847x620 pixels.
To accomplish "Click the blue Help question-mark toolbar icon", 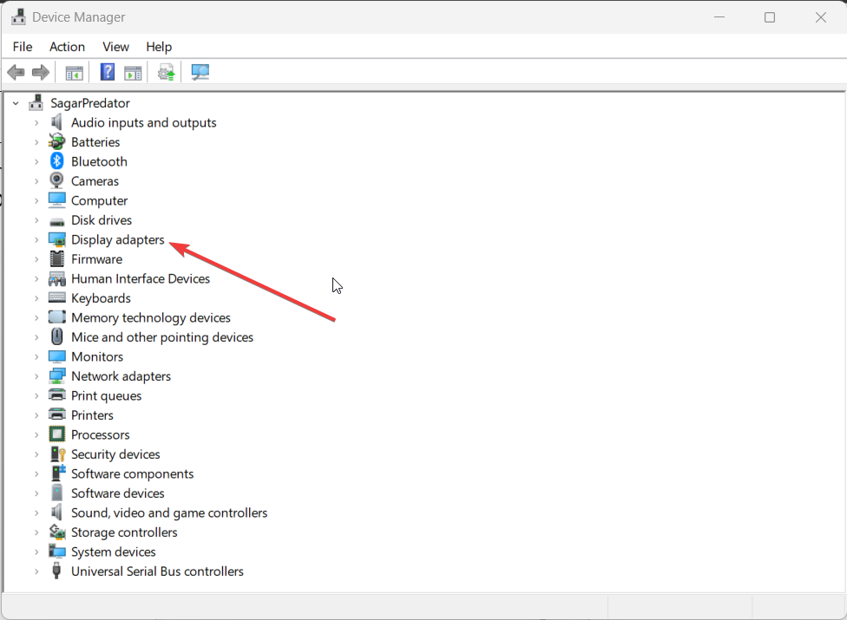I will click(x=108, y=72).
